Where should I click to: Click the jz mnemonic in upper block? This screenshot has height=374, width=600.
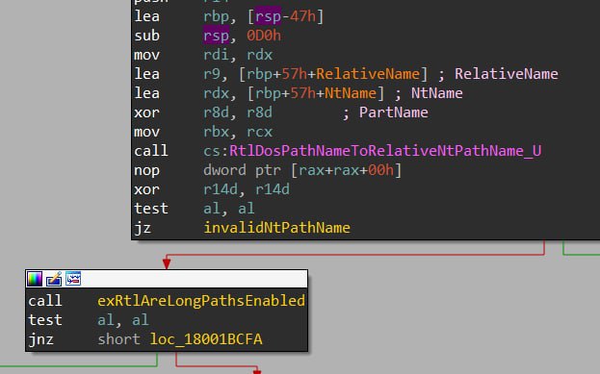click(x=143, y=228)
